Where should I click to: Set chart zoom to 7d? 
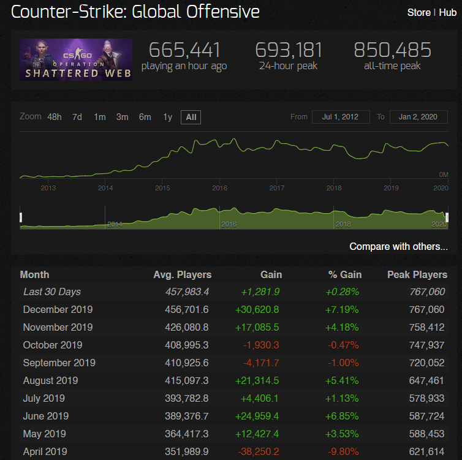click(77, 117)
